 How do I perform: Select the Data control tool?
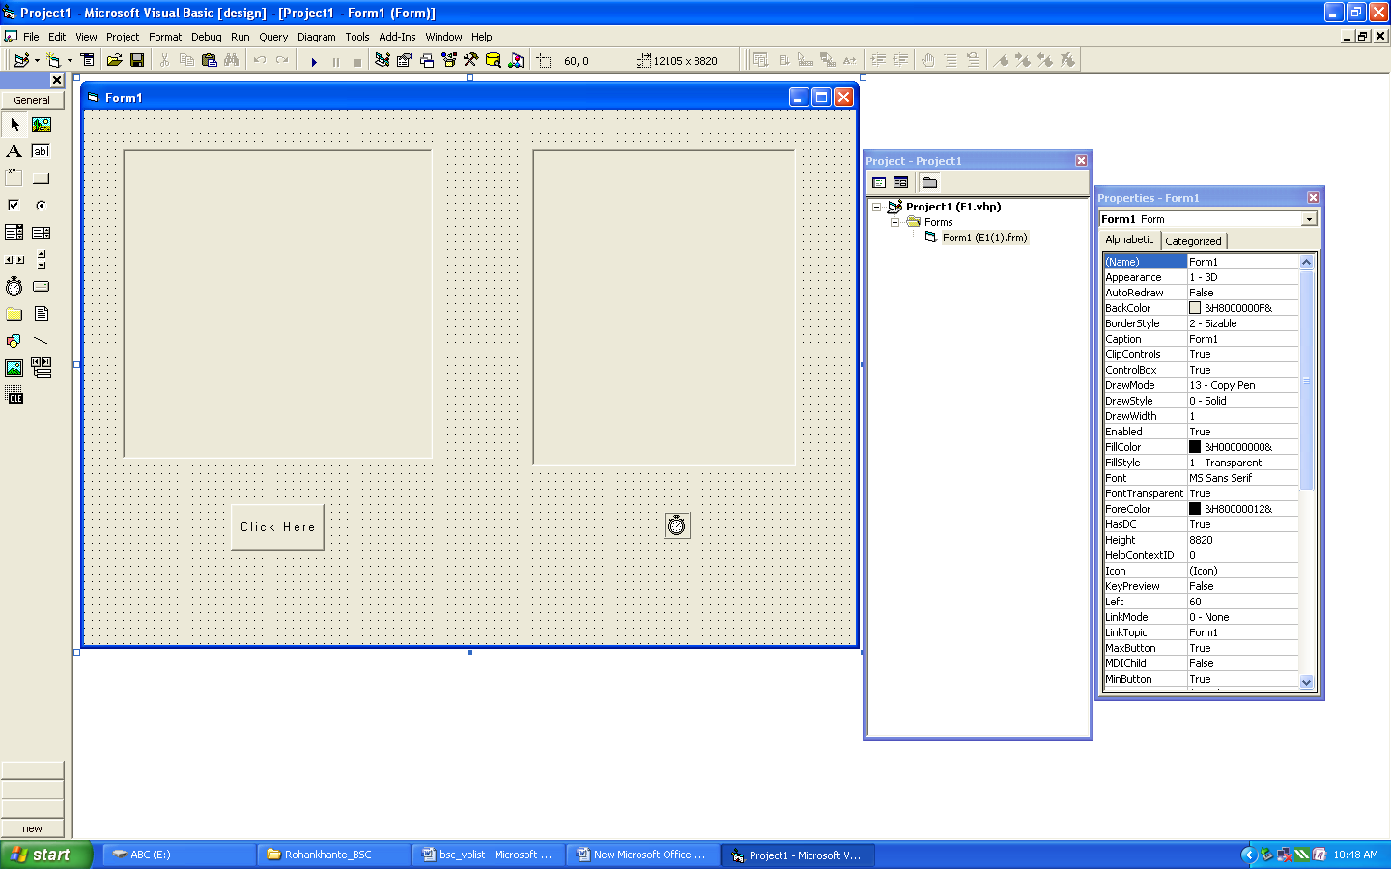pyautogui.click(x=42, y=368)
